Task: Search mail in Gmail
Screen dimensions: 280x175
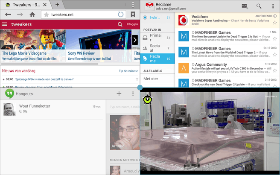Action: [259, 6]
